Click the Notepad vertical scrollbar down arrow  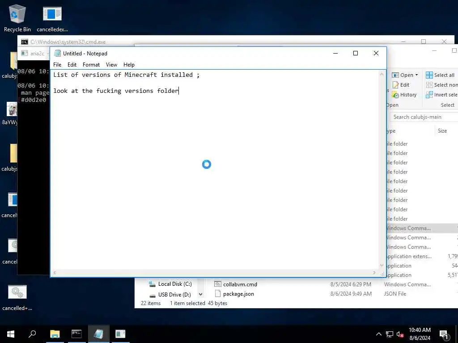point(382,265)
